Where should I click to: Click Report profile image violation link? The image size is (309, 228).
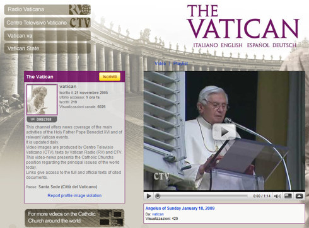point(74,195)
